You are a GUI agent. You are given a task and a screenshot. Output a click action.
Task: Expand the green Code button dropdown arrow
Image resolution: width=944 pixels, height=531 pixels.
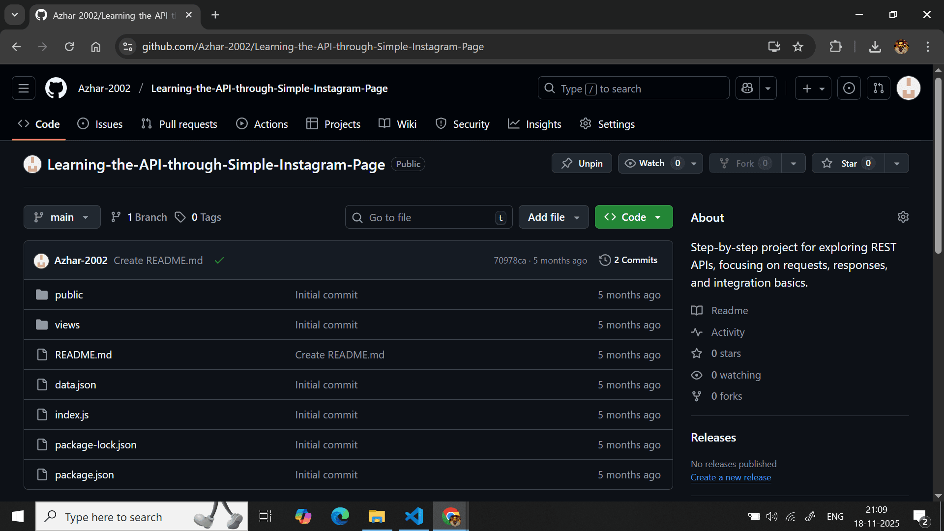point(658,217)
